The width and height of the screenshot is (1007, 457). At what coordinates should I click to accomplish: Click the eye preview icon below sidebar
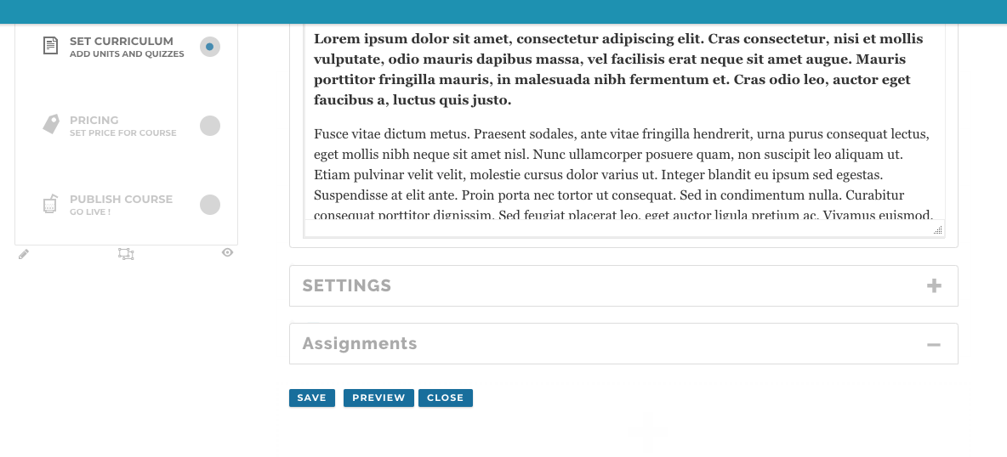point(227,252)
